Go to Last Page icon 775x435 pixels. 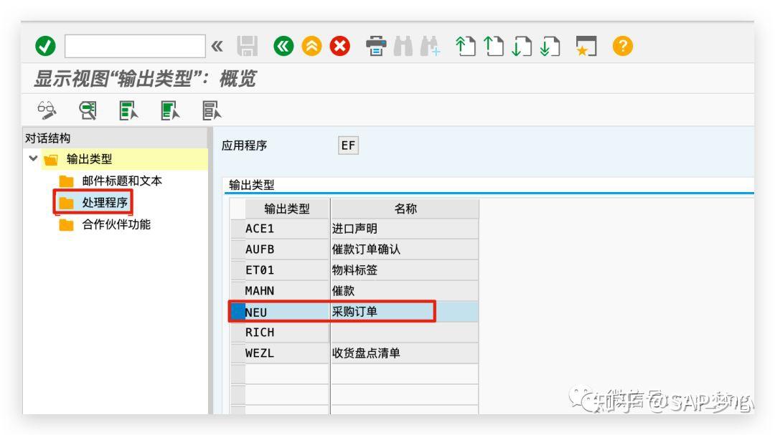tap(550, 47)
